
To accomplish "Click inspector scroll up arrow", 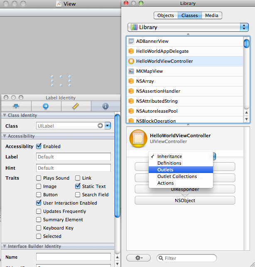I will [x=117, y=257].
